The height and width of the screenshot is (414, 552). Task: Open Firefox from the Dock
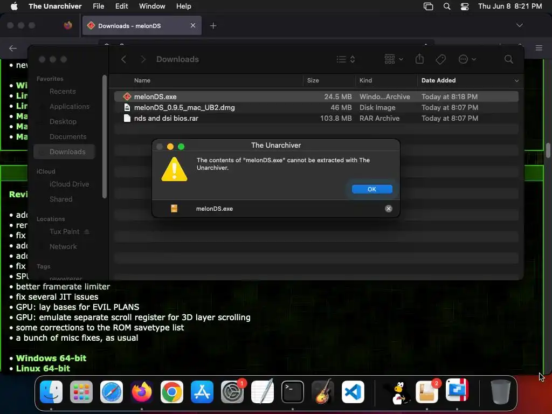(x=142, y=391)
